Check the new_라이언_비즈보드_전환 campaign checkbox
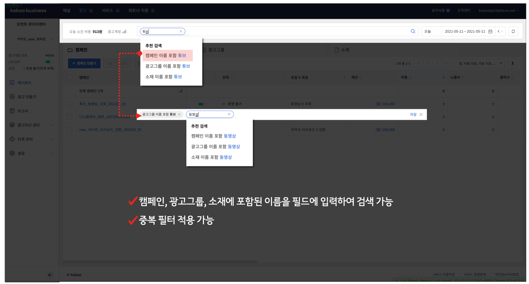 click(x=69, y=130)
